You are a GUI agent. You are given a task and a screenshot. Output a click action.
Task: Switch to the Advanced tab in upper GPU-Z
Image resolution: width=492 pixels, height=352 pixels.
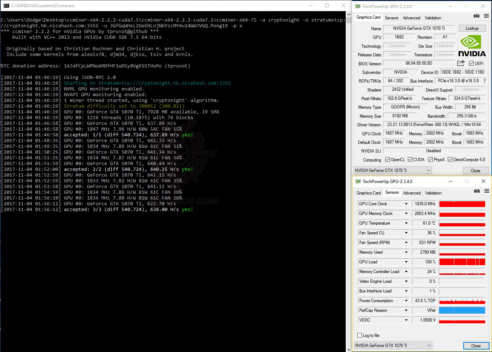tap(411, 18)
